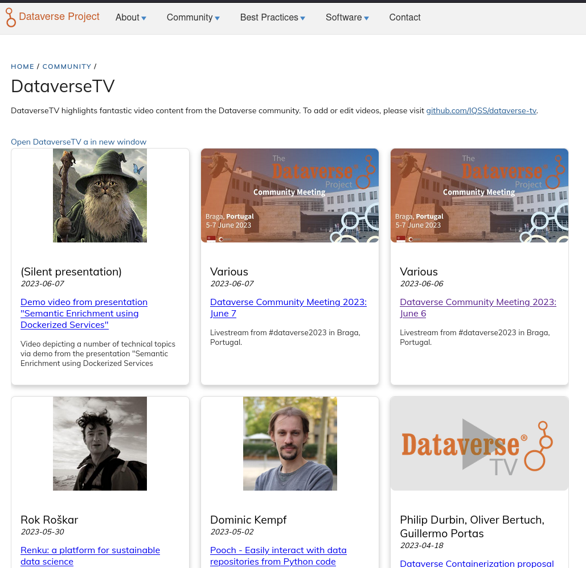Click Dominic Kempf's portrait photo
Image resolution: width=586 pixels, height=568 pixels.
point(289,443)
